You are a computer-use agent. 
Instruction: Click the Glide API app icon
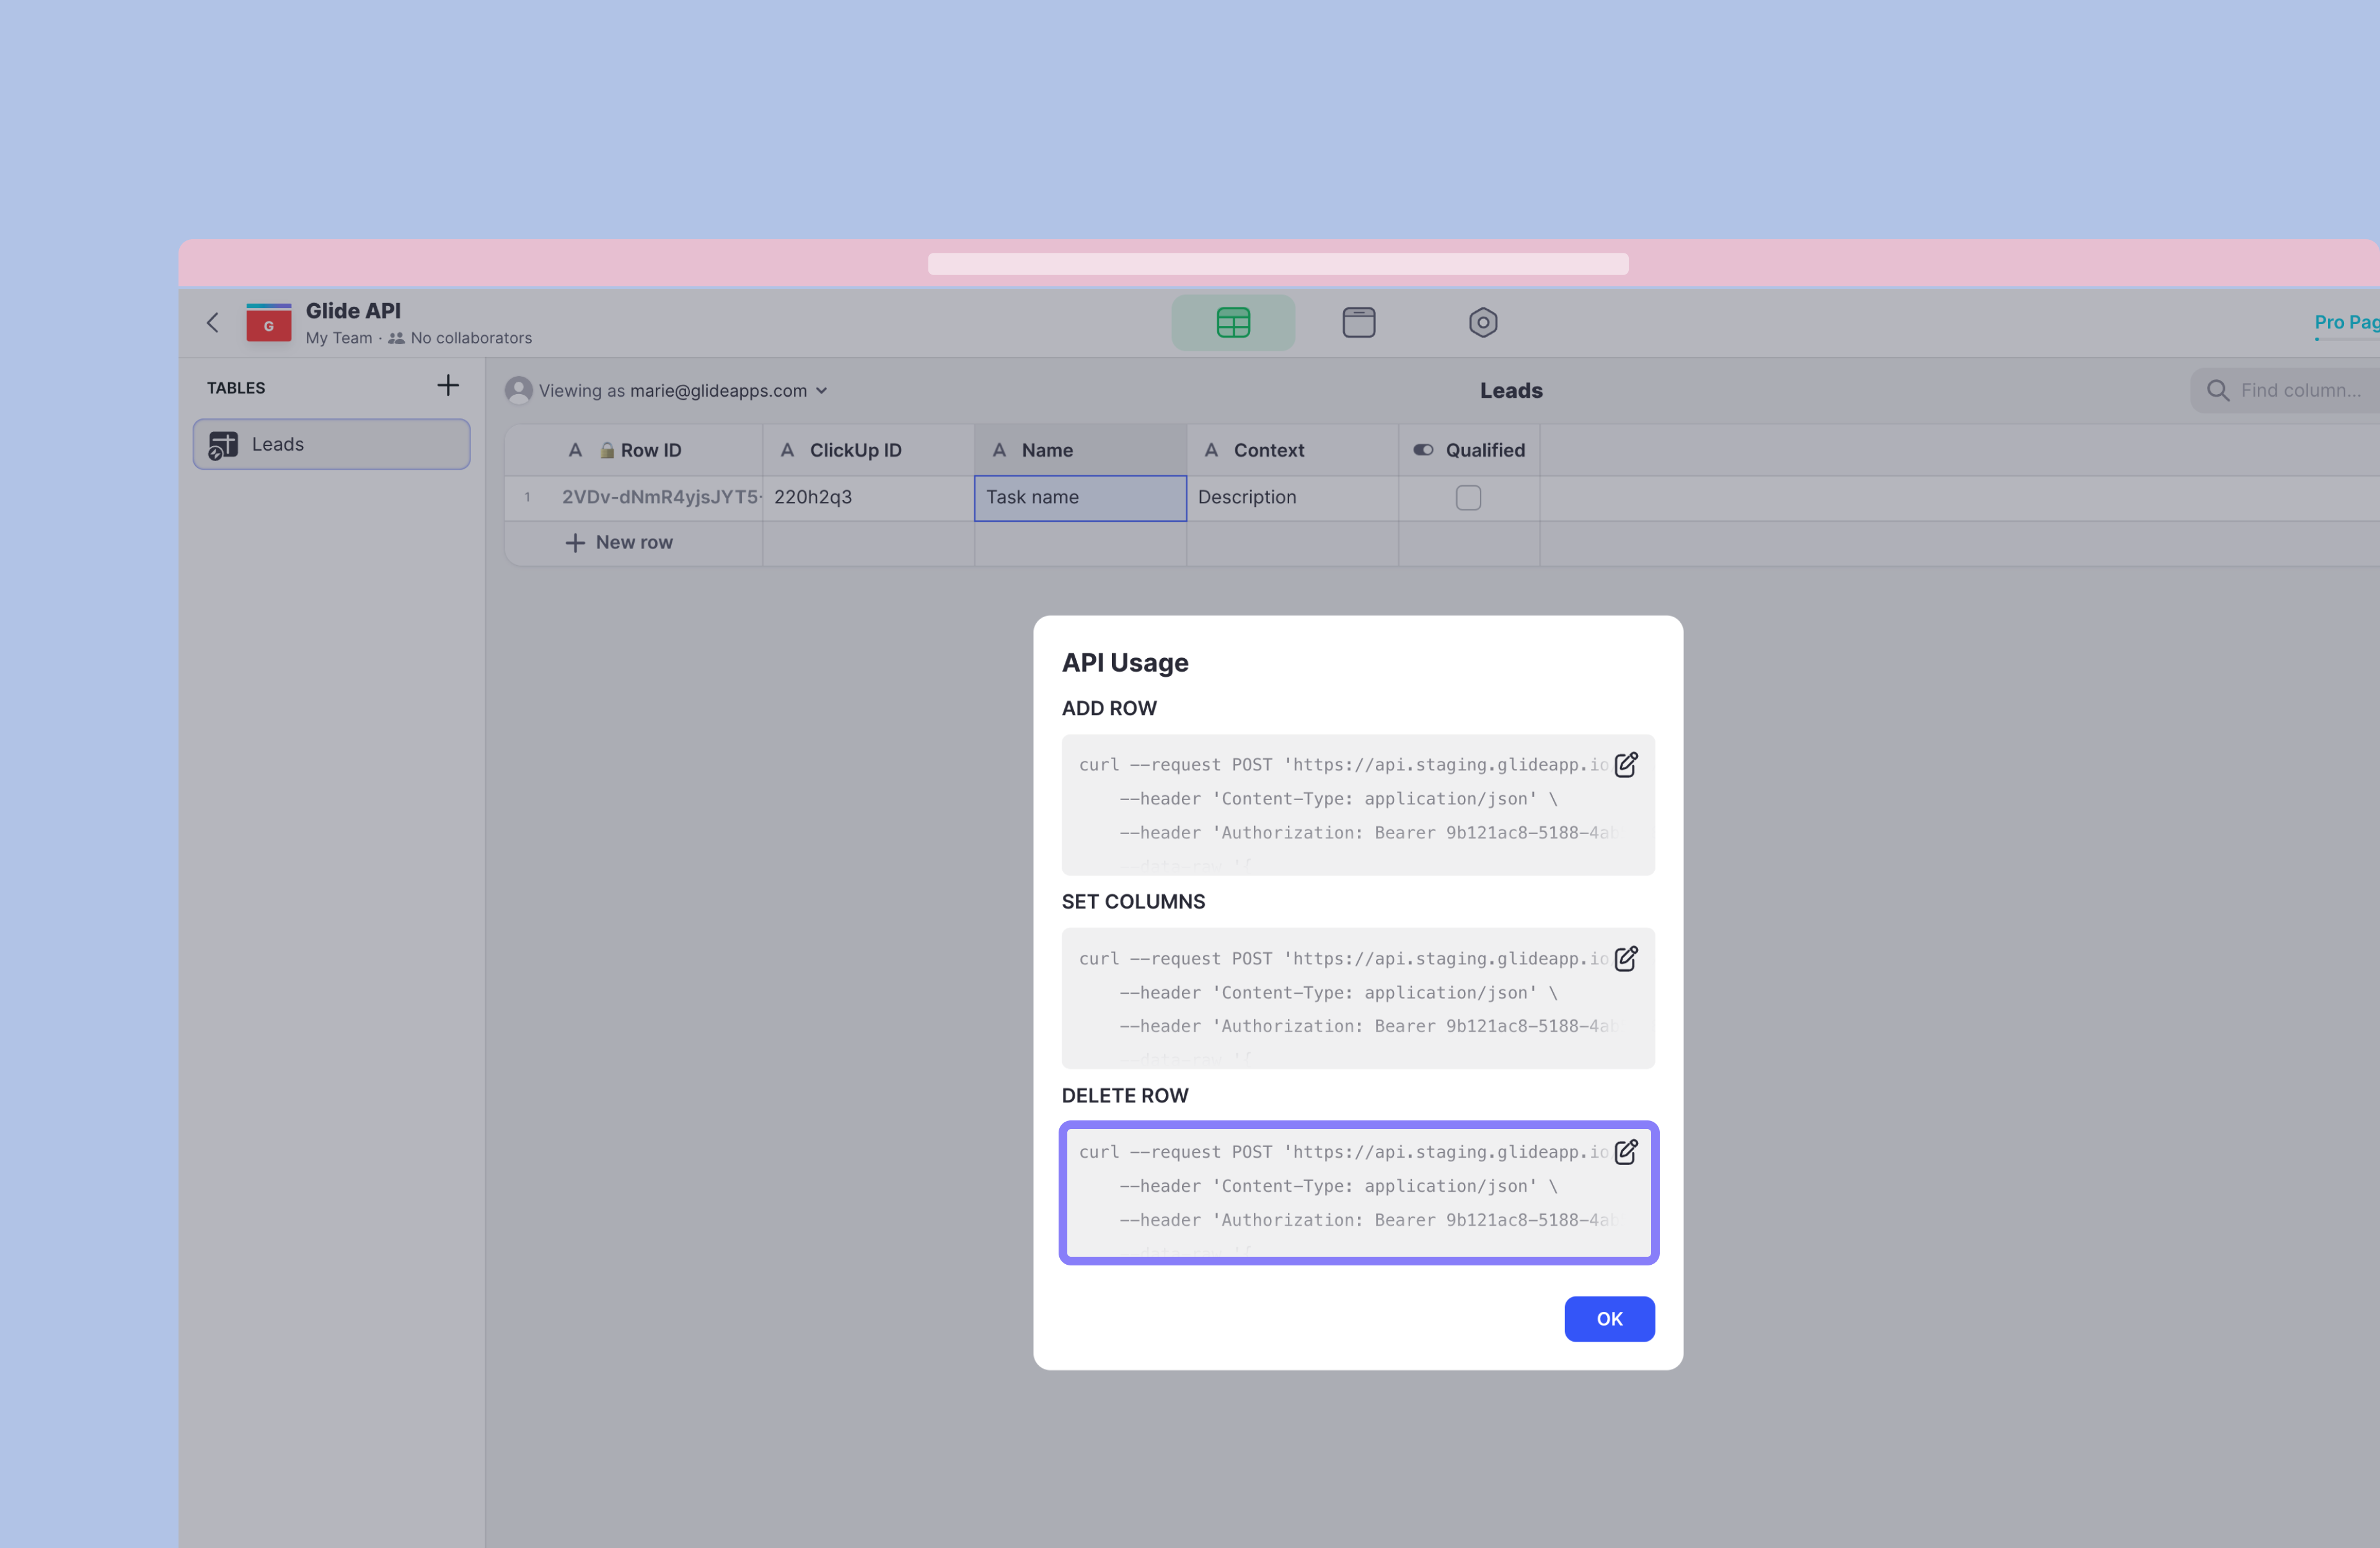[x=268, y=323]
